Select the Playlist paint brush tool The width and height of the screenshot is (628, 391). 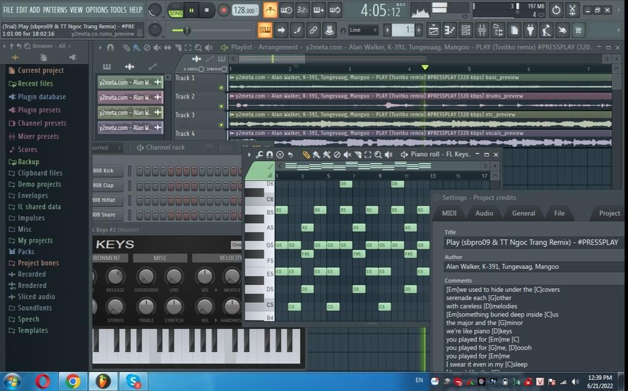pos(137,48)
